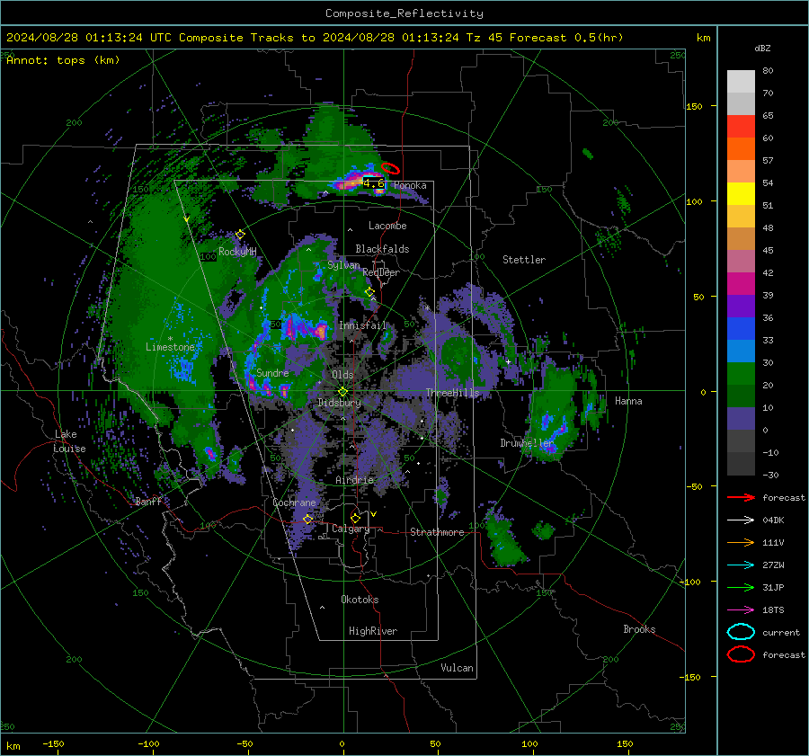Click the HighRiver city label
This screenshot has height=756, width=809.
[x=373, y=631]
